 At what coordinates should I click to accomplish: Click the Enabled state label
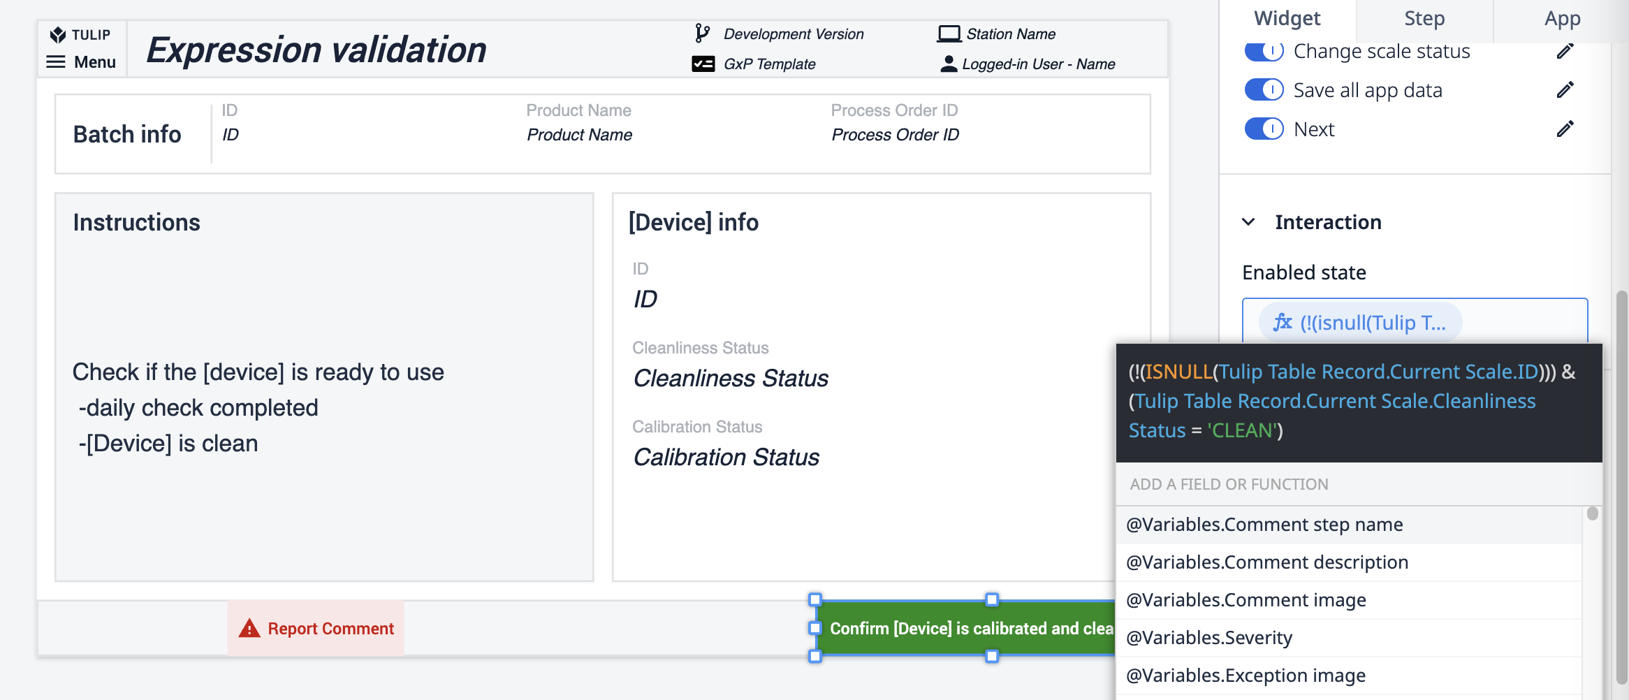(1304, 272)
